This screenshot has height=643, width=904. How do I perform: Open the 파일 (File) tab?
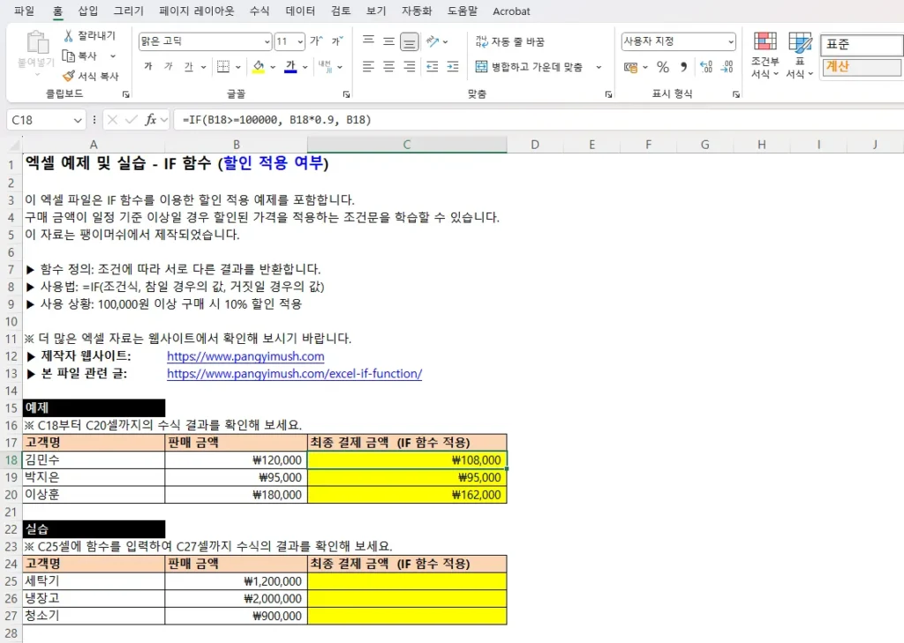pos(24,11)
